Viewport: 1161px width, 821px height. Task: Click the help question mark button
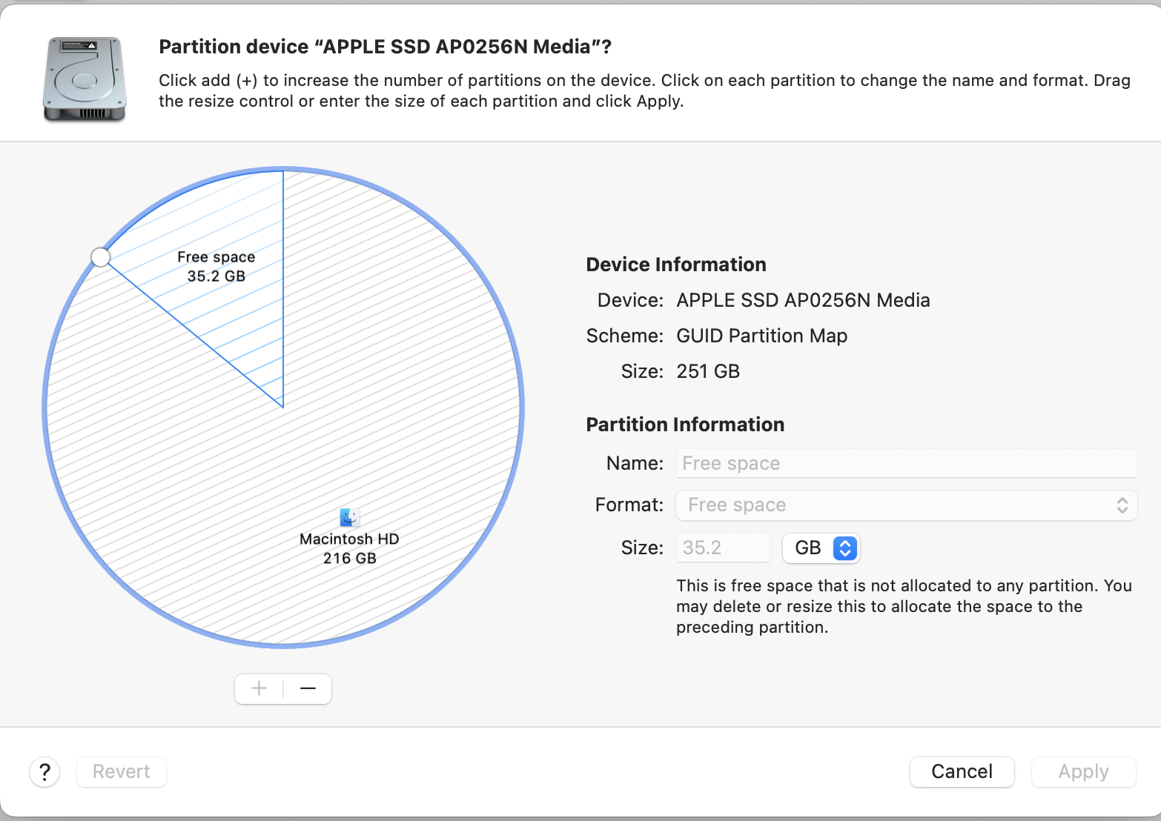(x=44, y=771)
